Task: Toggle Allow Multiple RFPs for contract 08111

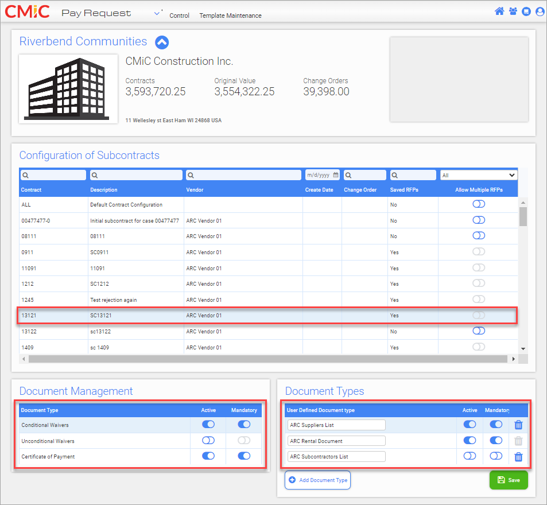Action: 478,236
